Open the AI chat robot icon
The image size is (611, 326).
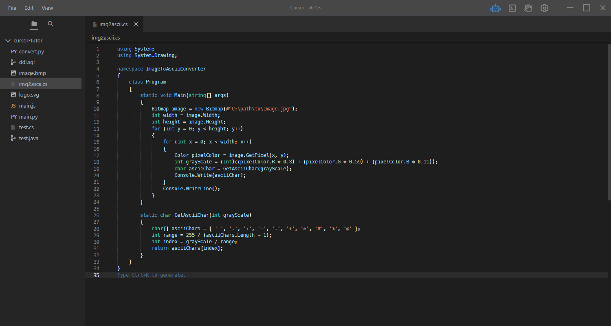(x=495, y=8)
